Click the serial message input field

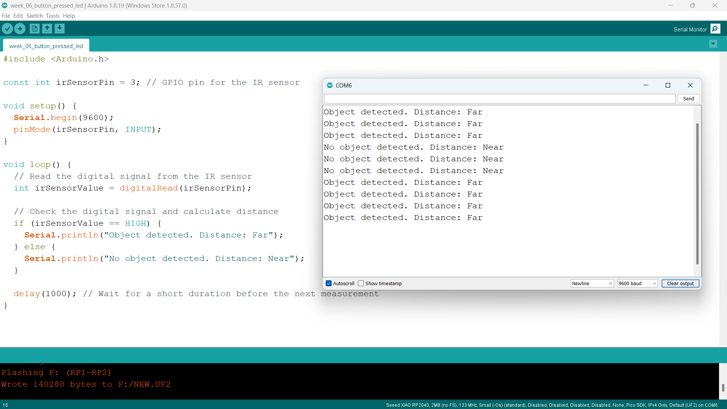[499, 99]
